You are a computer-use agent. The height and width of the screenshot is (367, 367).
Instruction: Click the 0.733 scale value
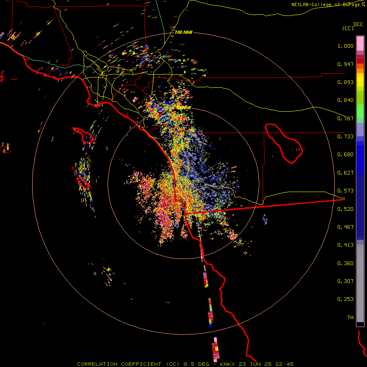(x=345, y=137)
